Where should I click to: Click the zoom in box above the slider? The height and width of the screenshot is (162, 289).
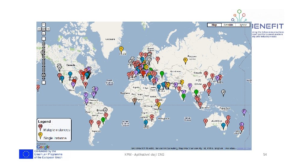tap(43, 39)
